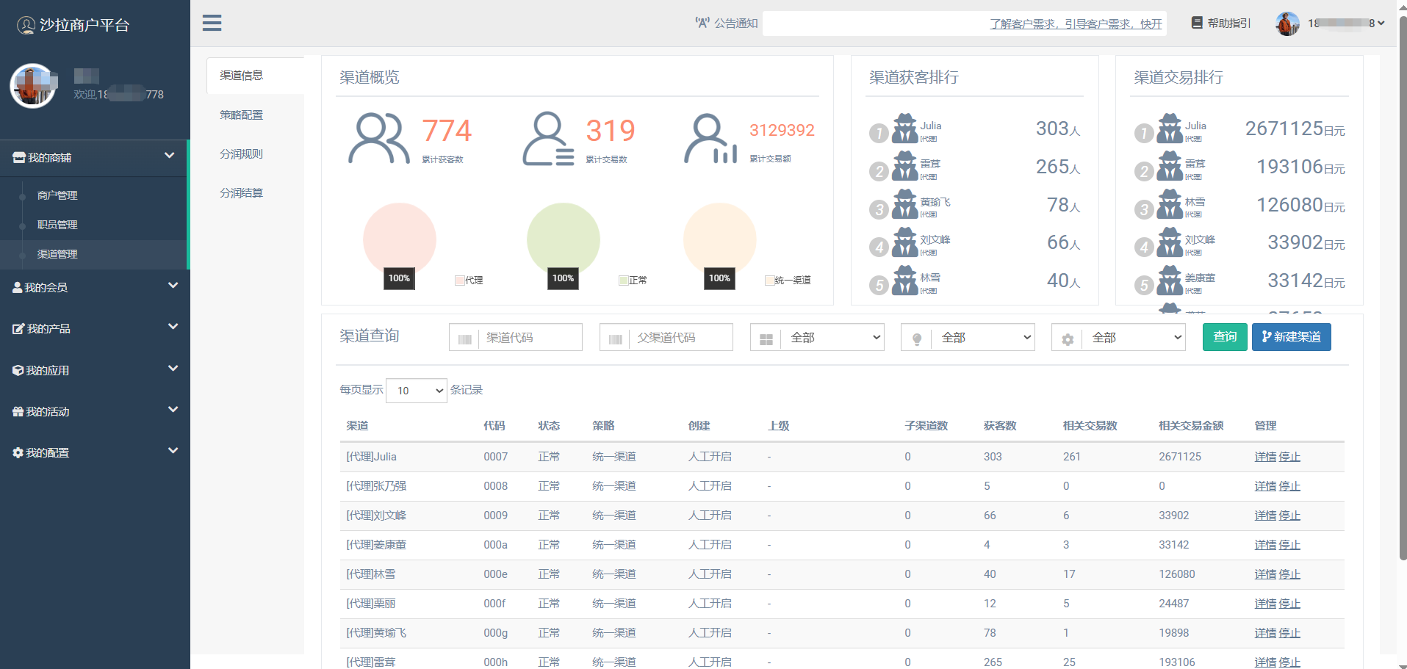Click the 累计获客数 users icon
Image resolution: width=1407 pixels, height=669 pixels.
click(x=378, y=137)
